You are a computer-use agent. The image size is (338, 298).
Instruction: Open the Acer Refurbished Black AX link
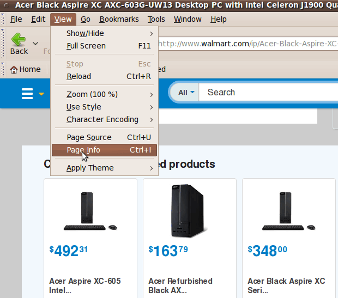click(x=180, y=285)
